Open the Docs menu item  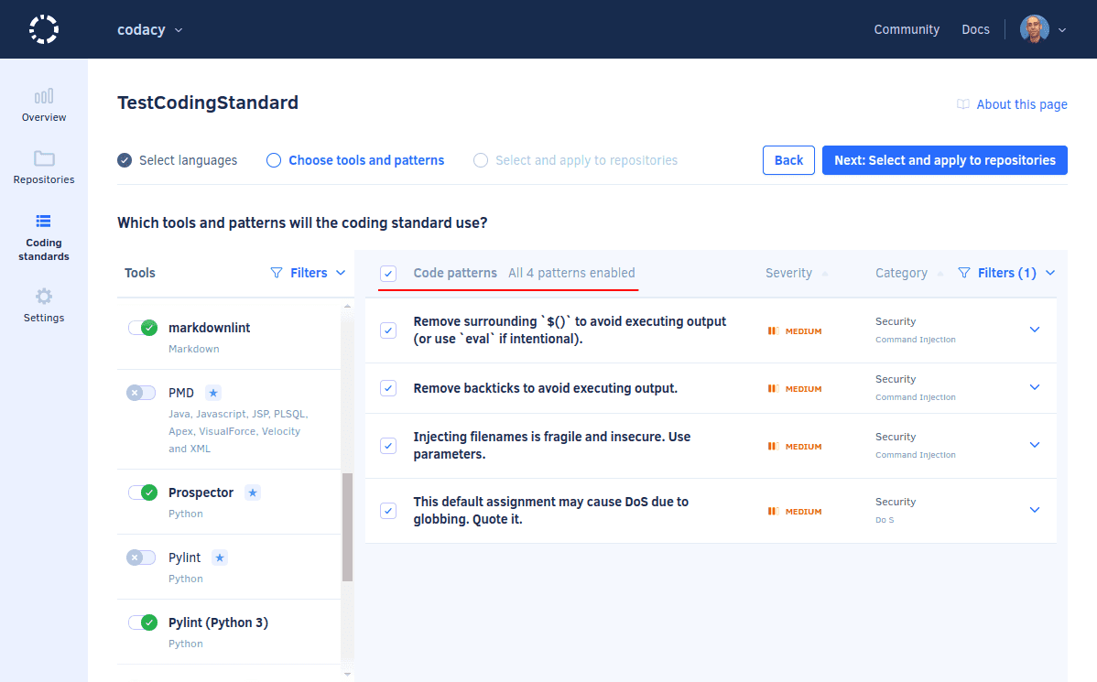(975, 28)
